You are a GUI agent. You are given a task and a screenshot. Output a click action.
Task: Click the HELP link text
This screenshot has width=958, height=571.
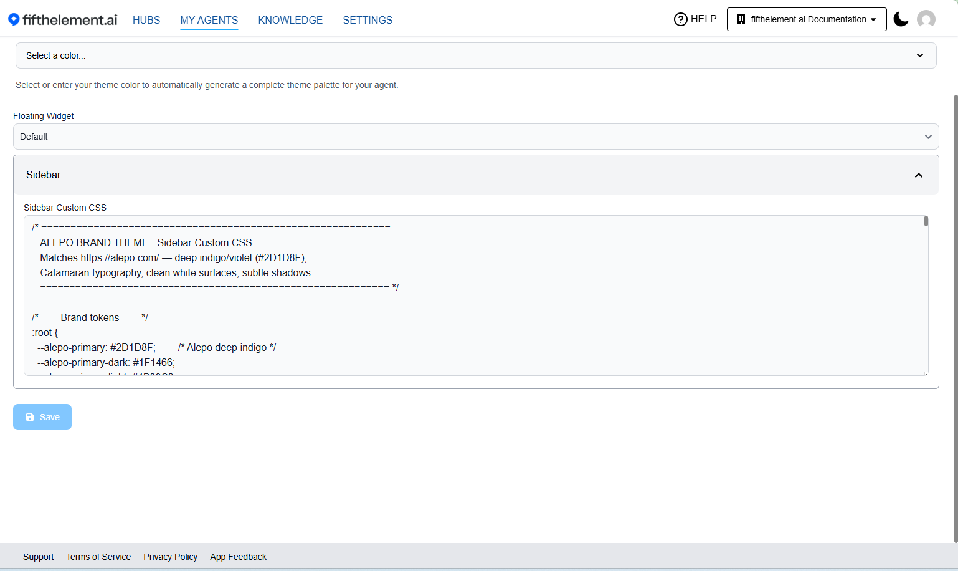(x=704, y=19)
